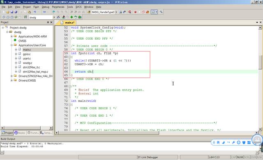Launch the Pack Installer icon

(x=80, y=17)
